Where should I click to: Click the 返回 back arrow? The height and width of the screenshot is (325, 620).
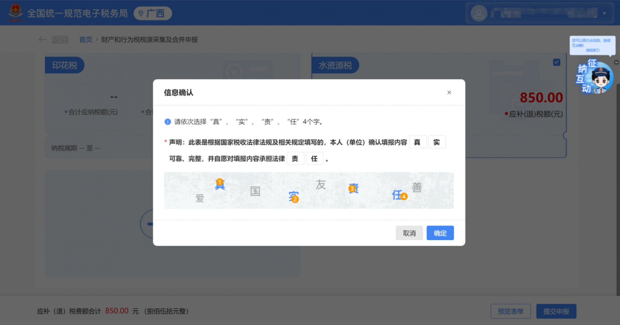pyautogui.click(x=43, y=40)
